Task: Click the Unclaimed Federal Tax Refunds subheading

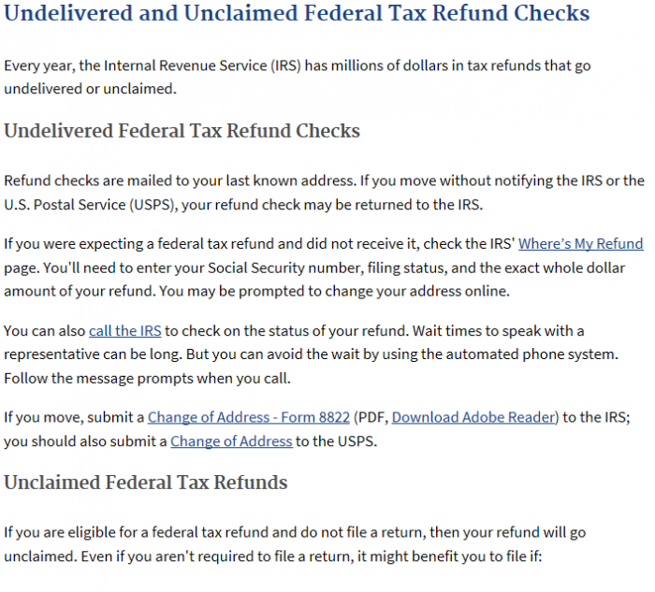Action: [x=145, y=483]
